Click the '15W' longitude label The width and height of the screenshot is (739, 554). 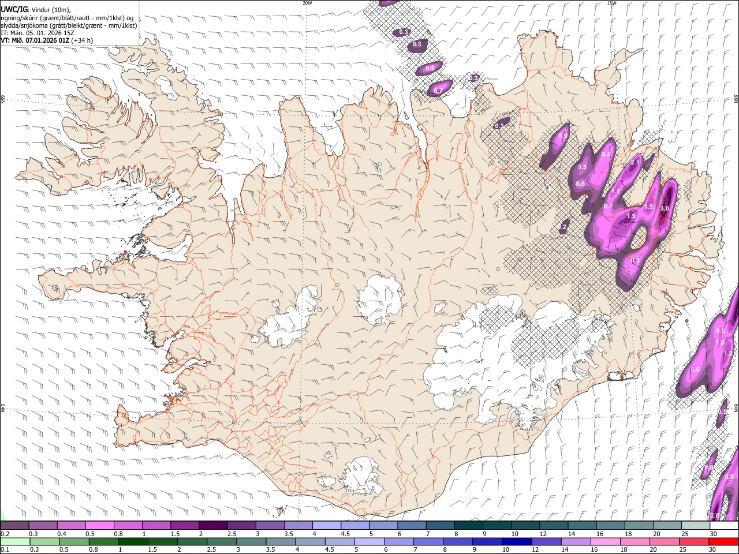pyautogui.click(x=611, y=3)
